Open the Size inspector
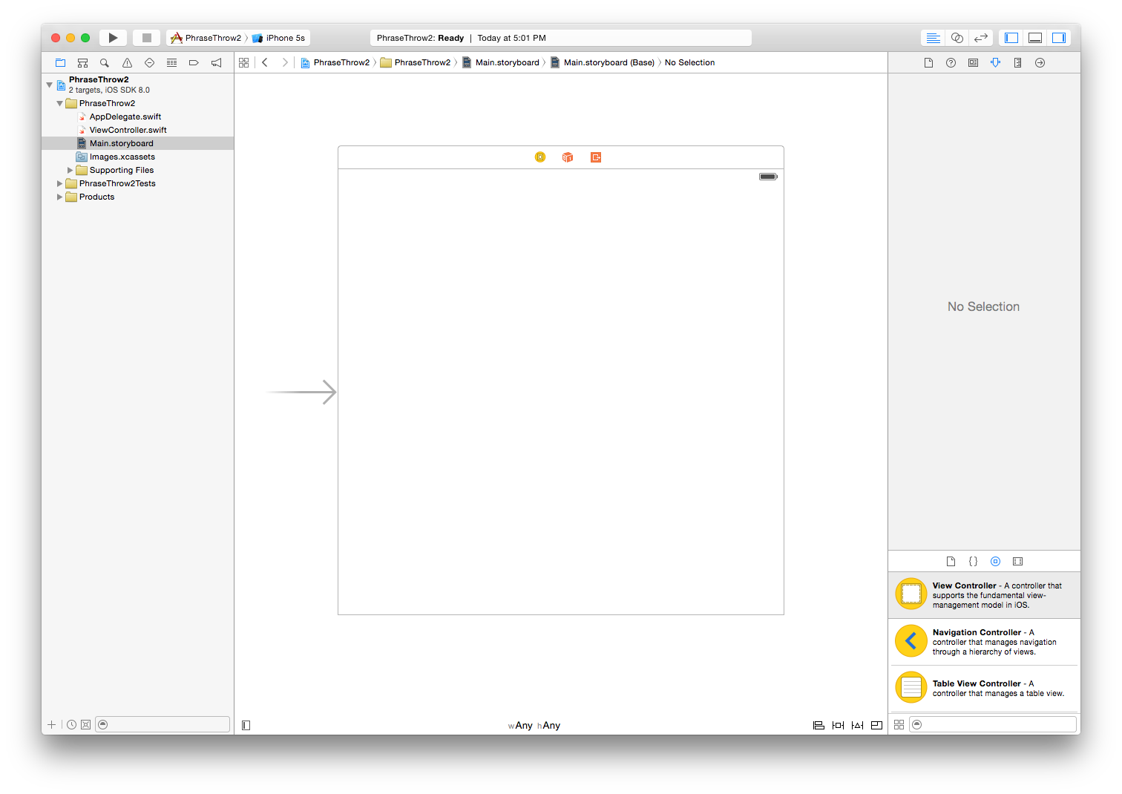This screenshot has height=794, width=1122. click(1017, 63)
